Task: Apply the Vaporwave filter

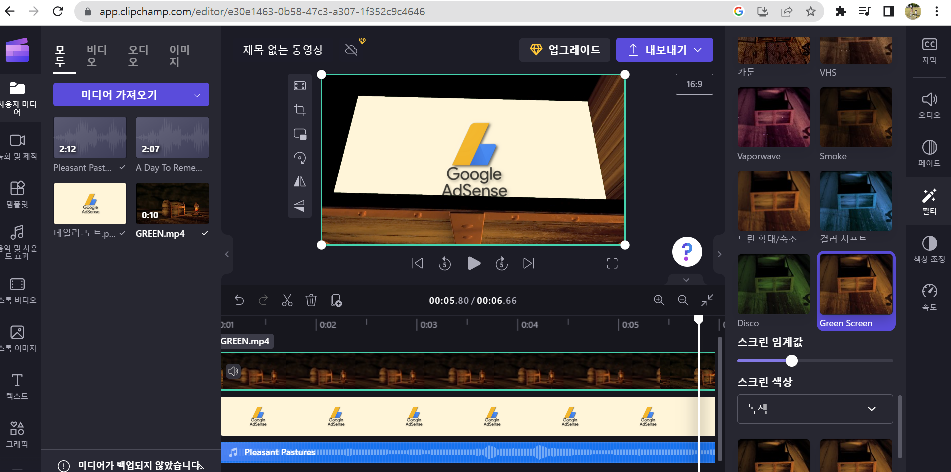Action: 774,117
